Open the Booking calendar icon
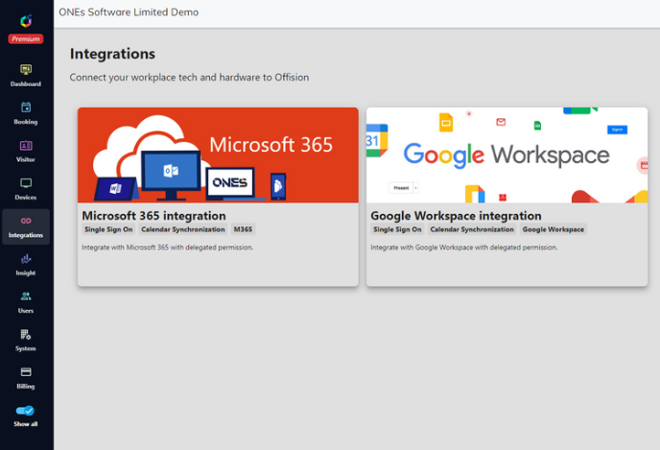 click(26, 107)
